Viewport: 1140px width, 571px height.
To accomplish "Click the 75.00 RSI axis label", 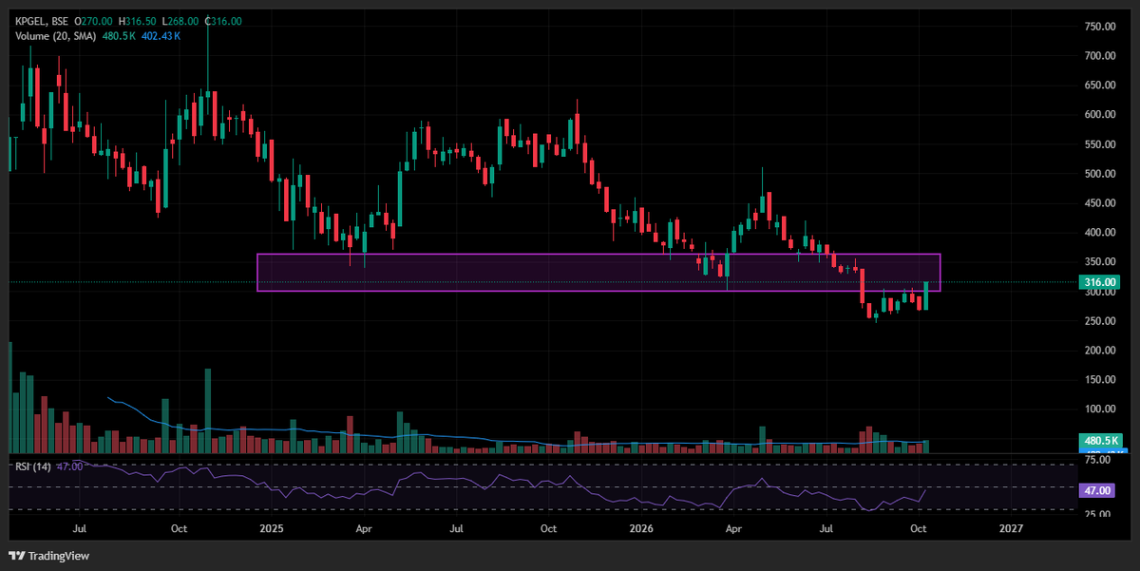I will click(x=1097, y=459).
